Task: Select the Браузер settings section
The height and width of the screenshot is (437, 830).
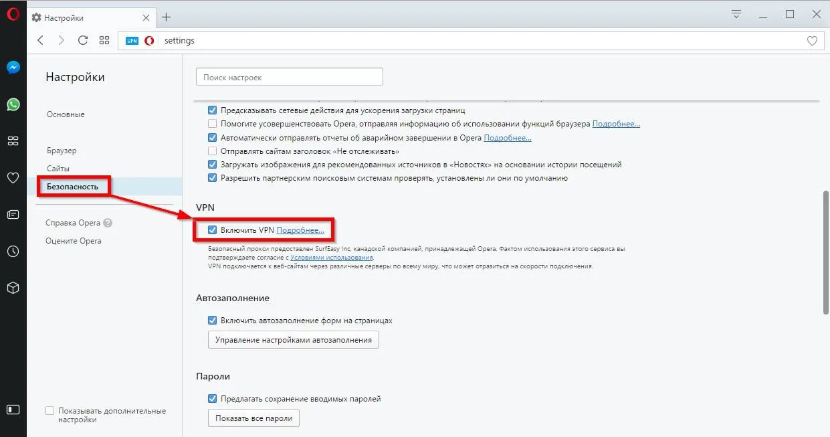Action: [x=62, y=151]
